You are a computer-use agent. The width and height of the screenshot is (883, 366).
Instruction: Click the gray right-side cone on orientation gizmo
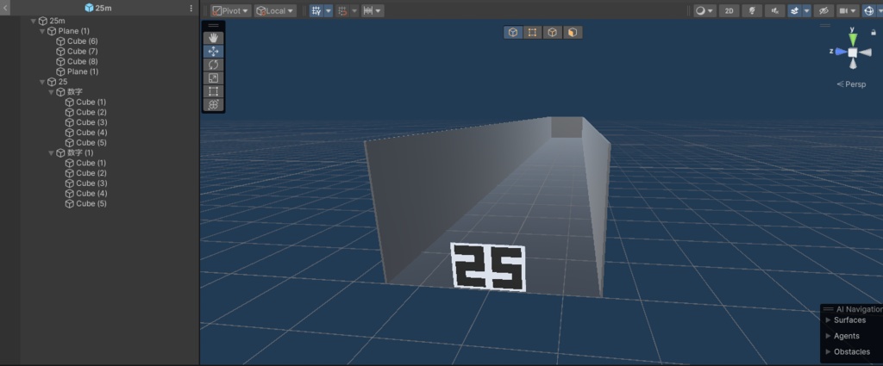pyautogui.click(x=865, y=53)
